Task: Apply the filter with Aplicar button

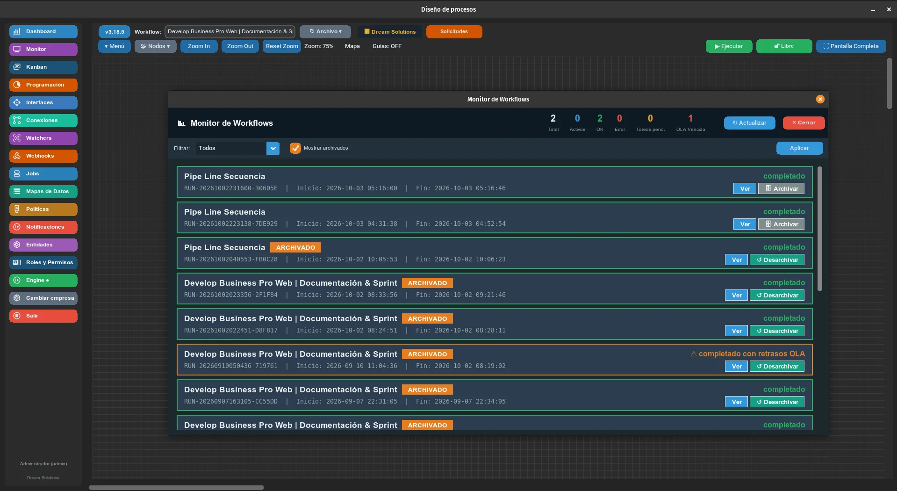Action: pos(799,148)
